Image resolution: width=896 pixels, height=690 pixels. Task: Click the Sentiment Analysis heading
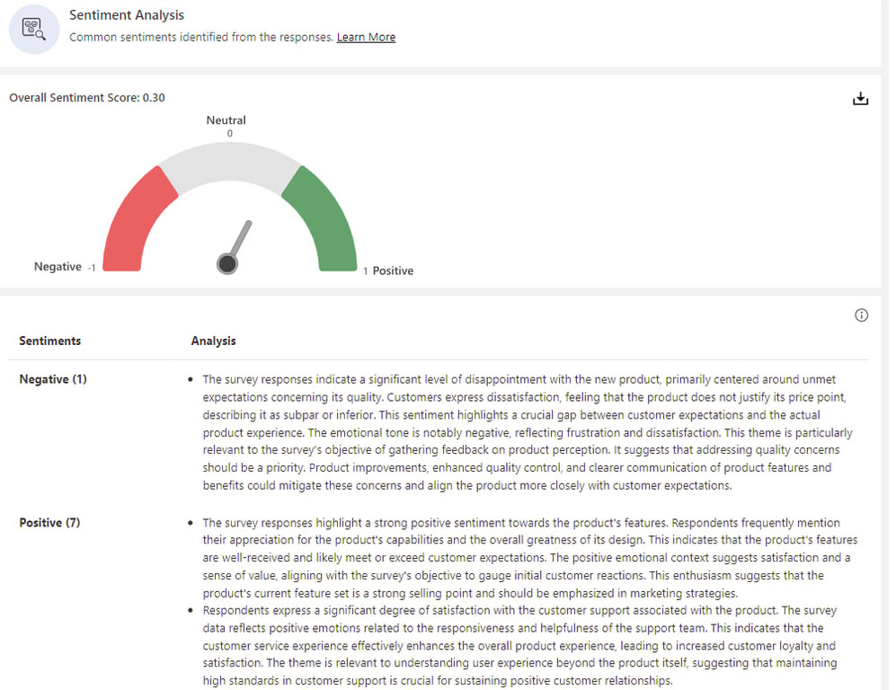pyautogui.click(x=126, y=15)
